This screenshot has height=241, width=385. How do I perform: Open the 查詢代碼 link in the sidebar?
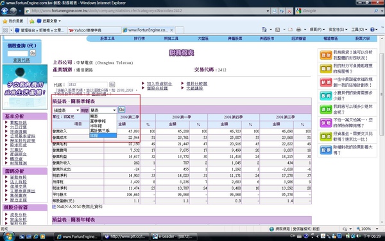click(x=22, y=60)
